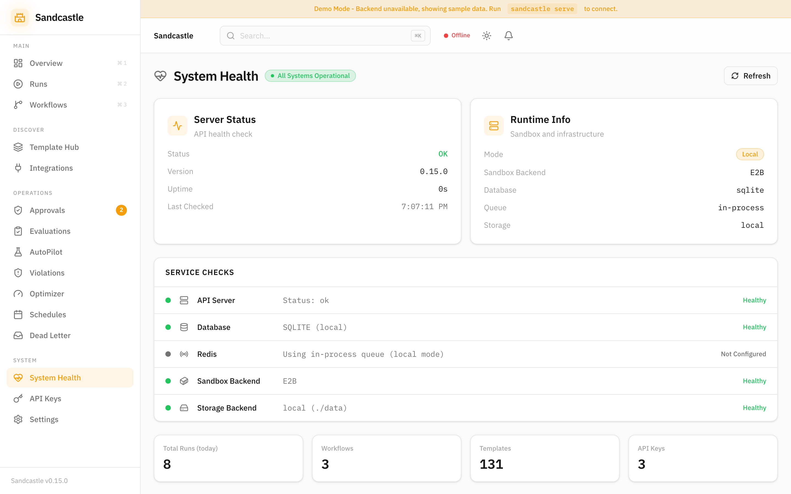Select the Runs play icon
The height and width of the screenshot is (494, 791).
[18, 84]
